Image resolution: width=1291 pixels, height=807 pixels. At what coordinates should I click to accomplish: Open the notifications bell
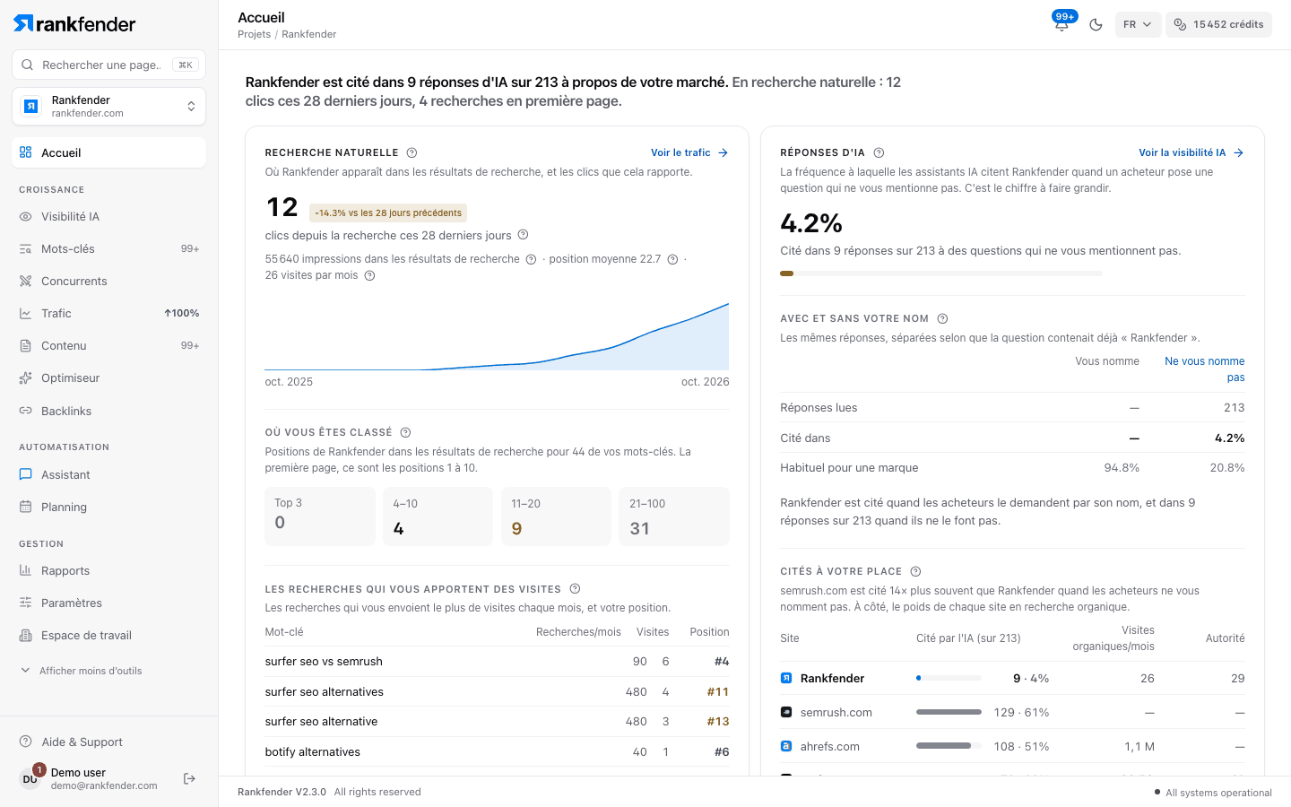[1062, 24]
